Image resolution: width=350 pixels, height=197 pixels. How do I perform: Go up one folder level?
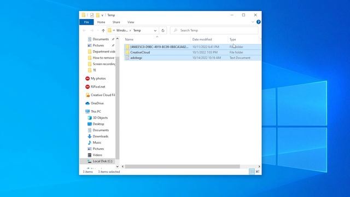103,31
